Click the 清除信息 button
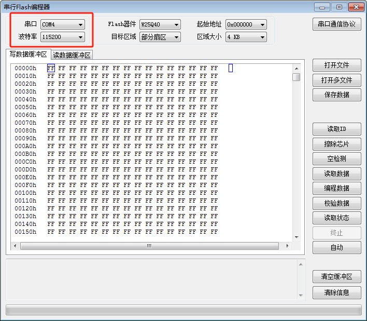This screenshot has width=367, height=321. 336,292
